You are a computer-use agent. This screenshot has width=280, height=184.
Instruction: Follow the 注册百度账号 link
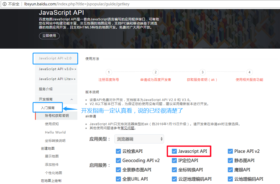109,80
